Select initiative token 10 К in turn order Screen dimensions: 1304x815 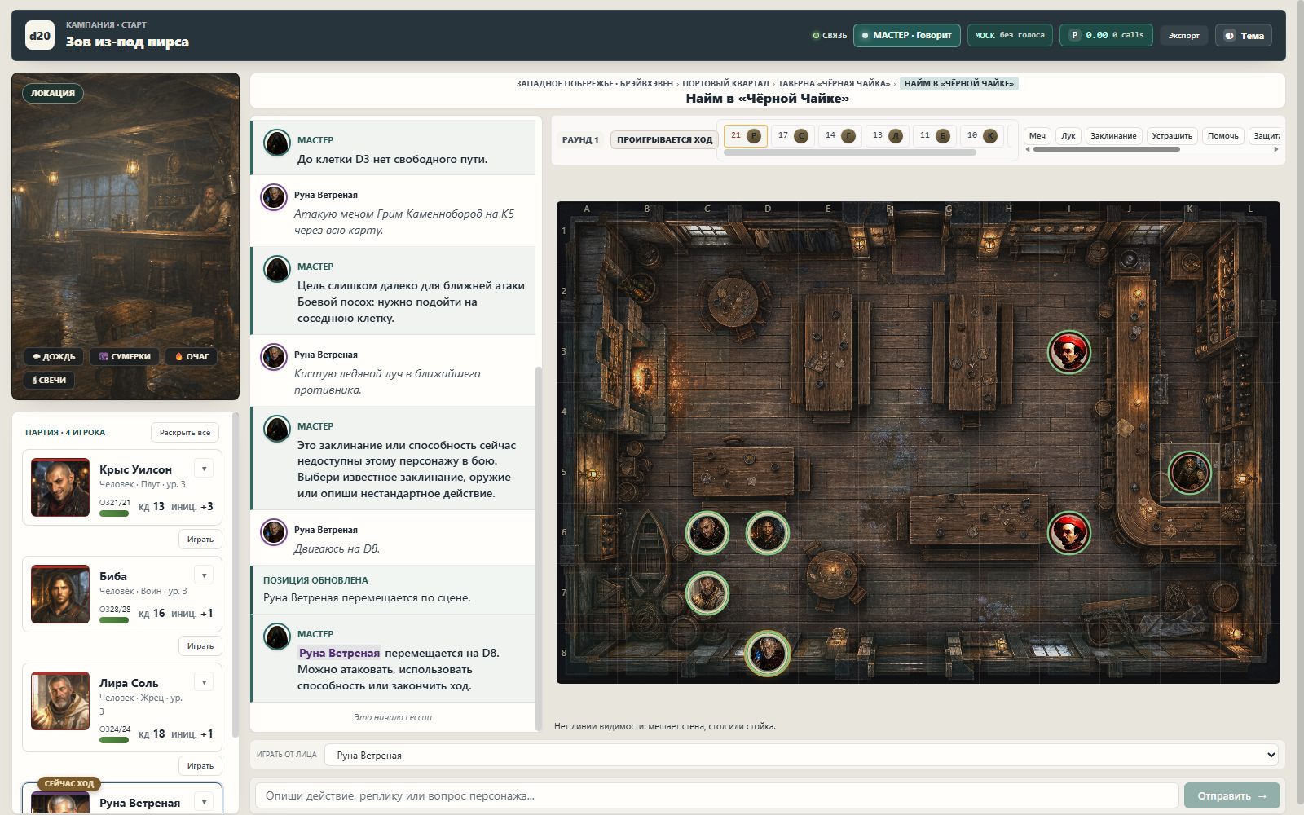[x=981, y=135]
